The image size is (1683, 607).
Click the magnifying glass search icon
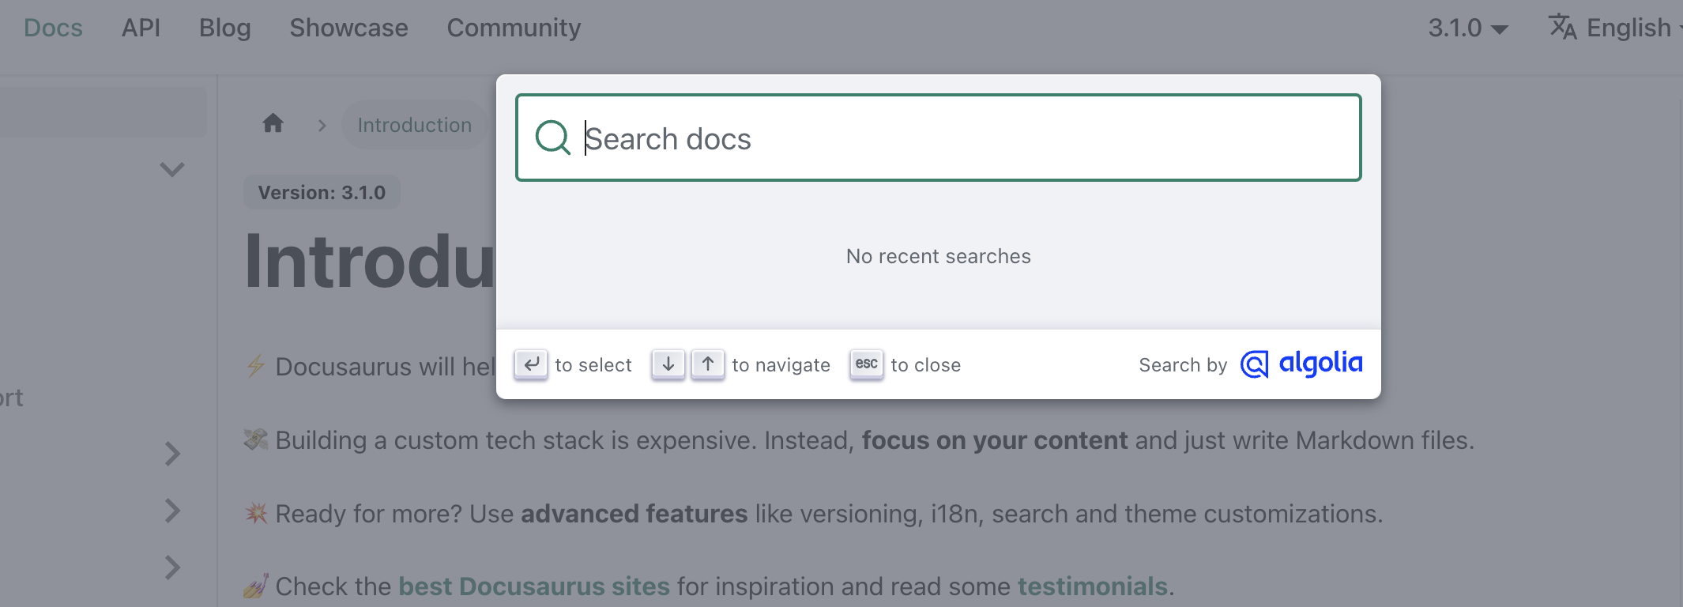pos(552,138)
